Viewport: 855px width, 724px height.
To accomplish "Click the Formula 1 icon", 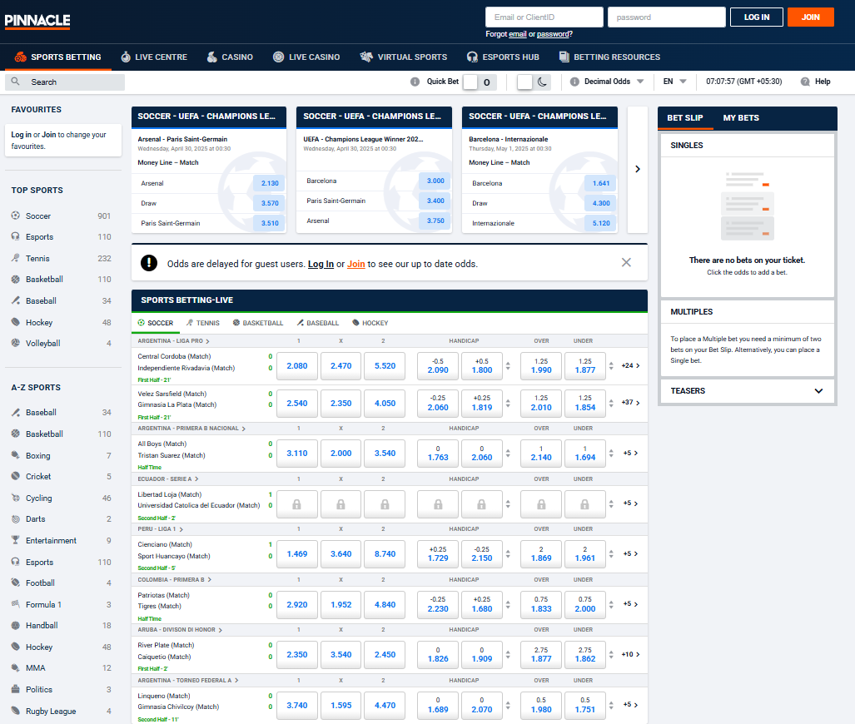I will [16, 604].
